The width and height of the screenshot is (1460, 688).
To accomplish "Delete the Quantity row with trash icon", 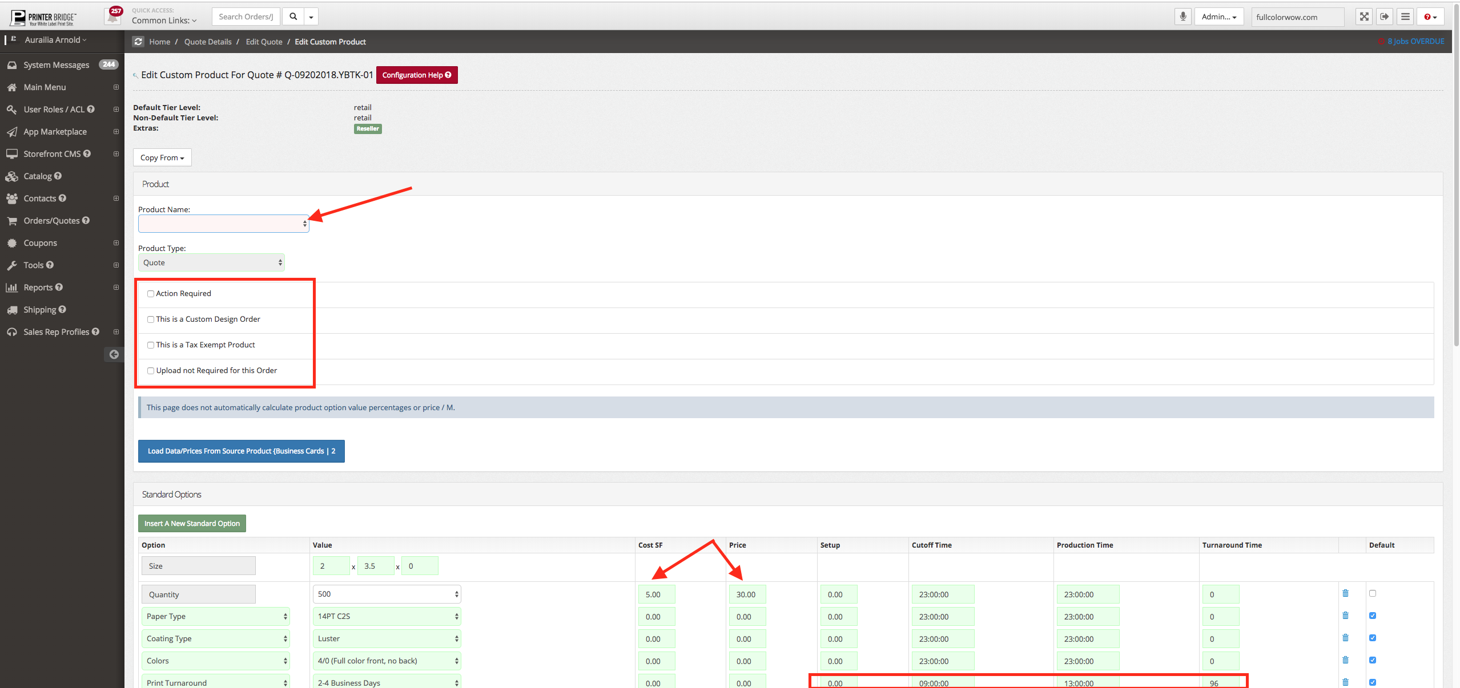I will coord(1345,593).
